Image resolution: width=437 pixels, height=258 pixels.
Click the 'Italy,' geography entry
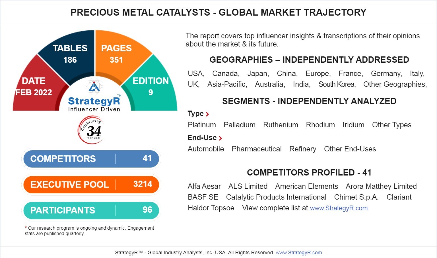click(417, 74)
